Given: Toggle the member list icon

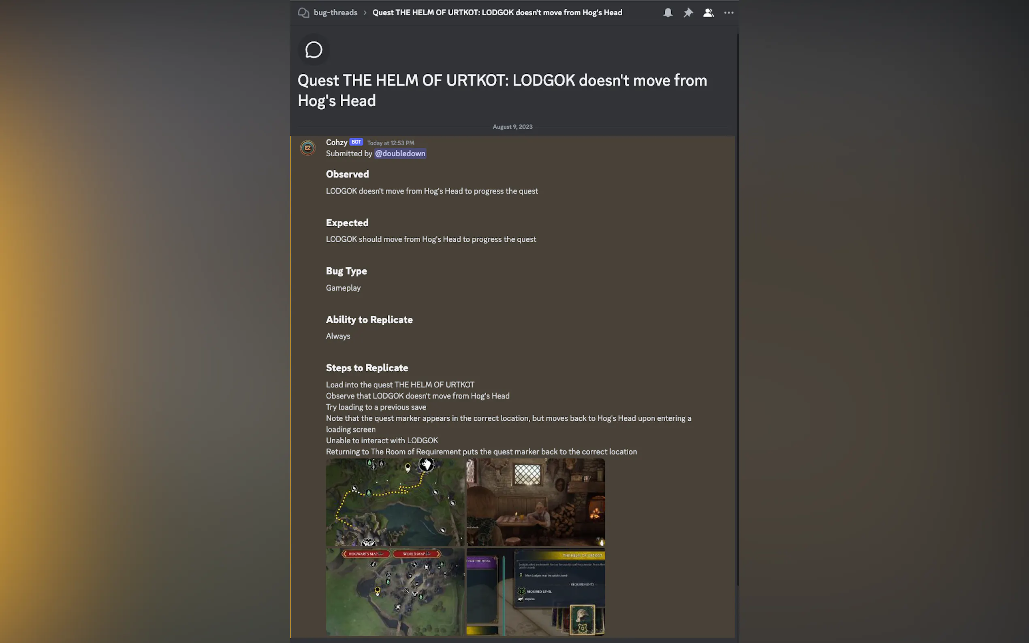Looking at the screenshot, I should point(708,13).
